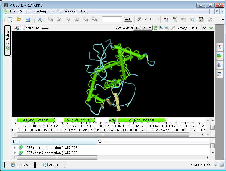Click the Add button in viewer
Viewport: 226px width, 171px height.
[x=203, y=28]
